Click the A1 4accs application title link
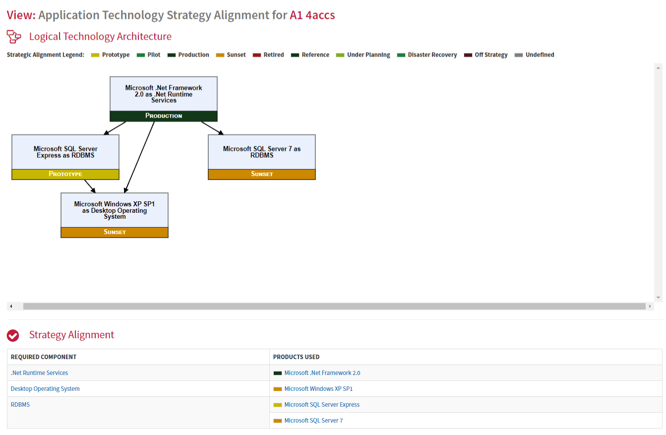 pyautogui.click(x=312, y=15)
